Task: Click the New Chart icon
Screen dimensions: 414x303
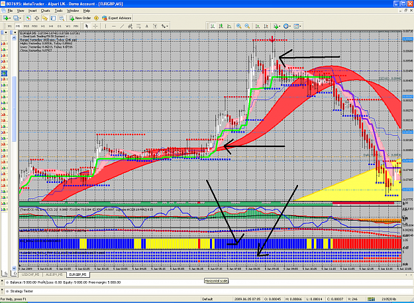Action: pyautogui.click(x=5, y=18)
